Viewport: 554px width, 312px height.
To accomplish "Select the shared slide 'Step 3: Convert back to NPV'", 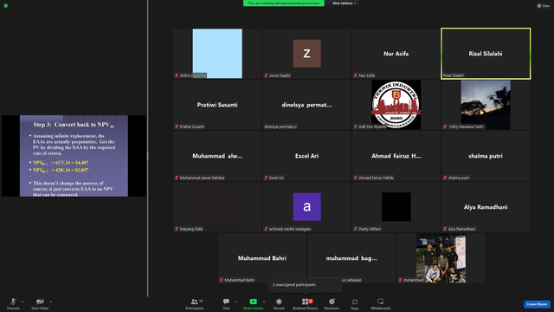I will pos(74,156).
